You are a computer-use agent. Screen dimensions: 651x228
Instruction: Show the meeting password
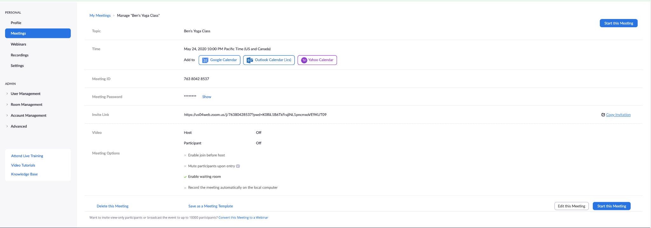207,97
